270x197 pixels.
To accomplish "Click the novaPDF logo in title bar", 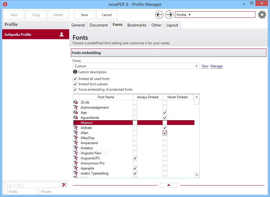I will pyautogui.click(x=5, y=4).
